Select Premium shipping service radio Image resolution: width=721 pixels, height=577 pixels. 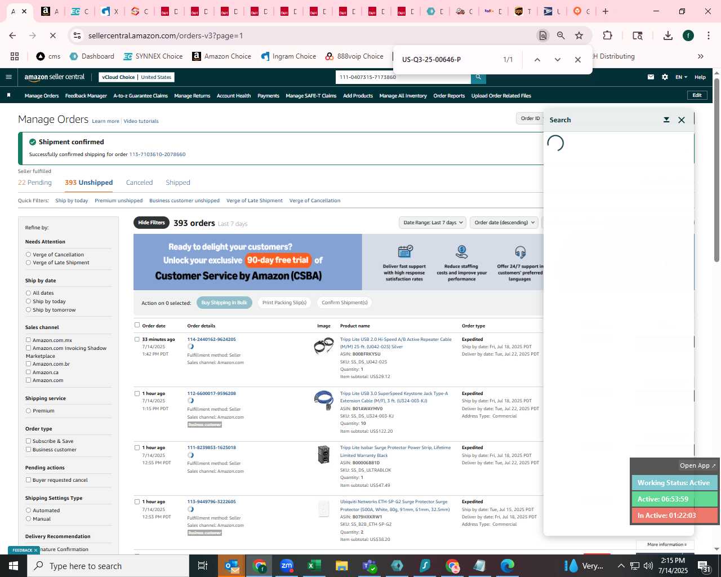[x=28, y=411]
